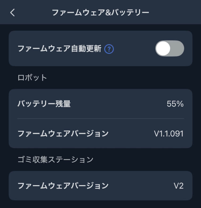Image resolution: width=201 pixels, height=208 pixels.
Task: Tap the バッテリー残量 label
Action: click(44, 104)
